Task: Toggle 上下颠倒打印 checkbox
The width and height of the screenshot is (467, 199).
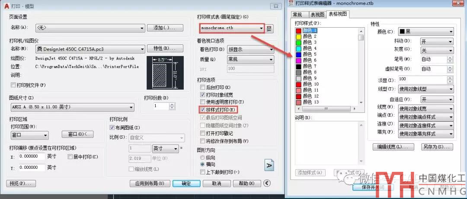Action: tap(202, 172)
